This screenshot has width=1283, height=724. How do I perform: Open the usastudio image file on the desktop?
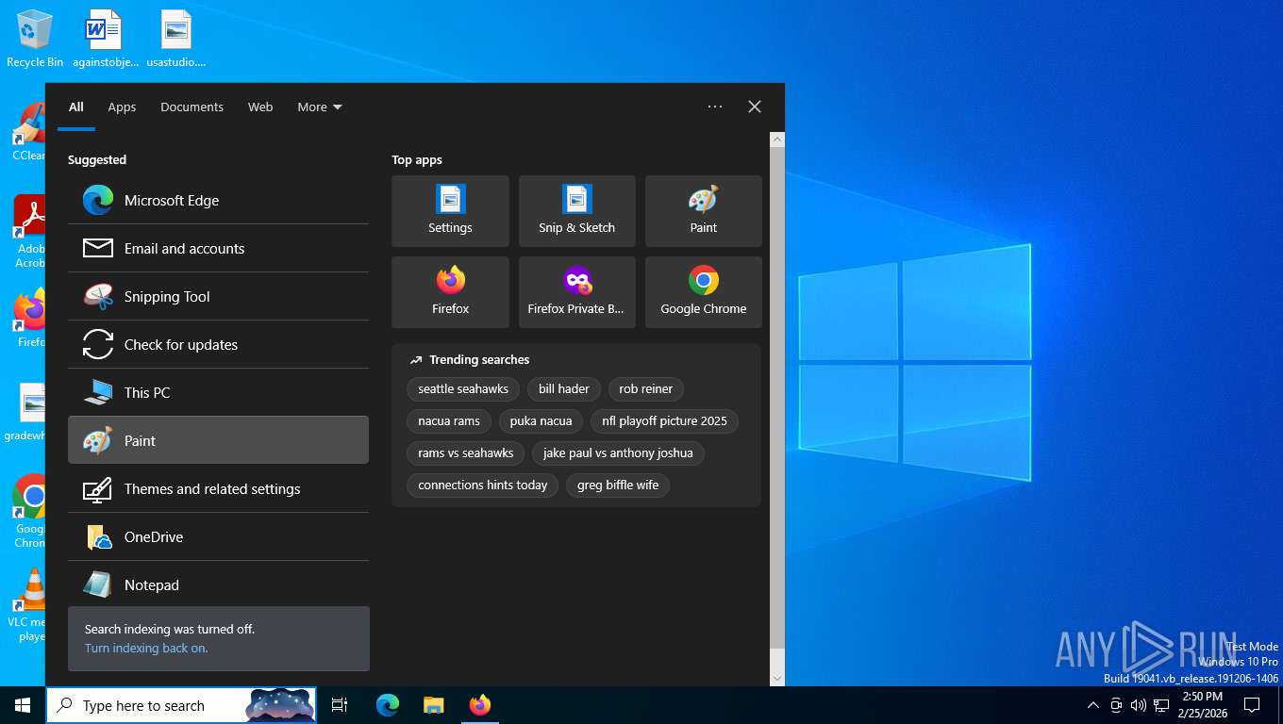click(x=176, y=39)
